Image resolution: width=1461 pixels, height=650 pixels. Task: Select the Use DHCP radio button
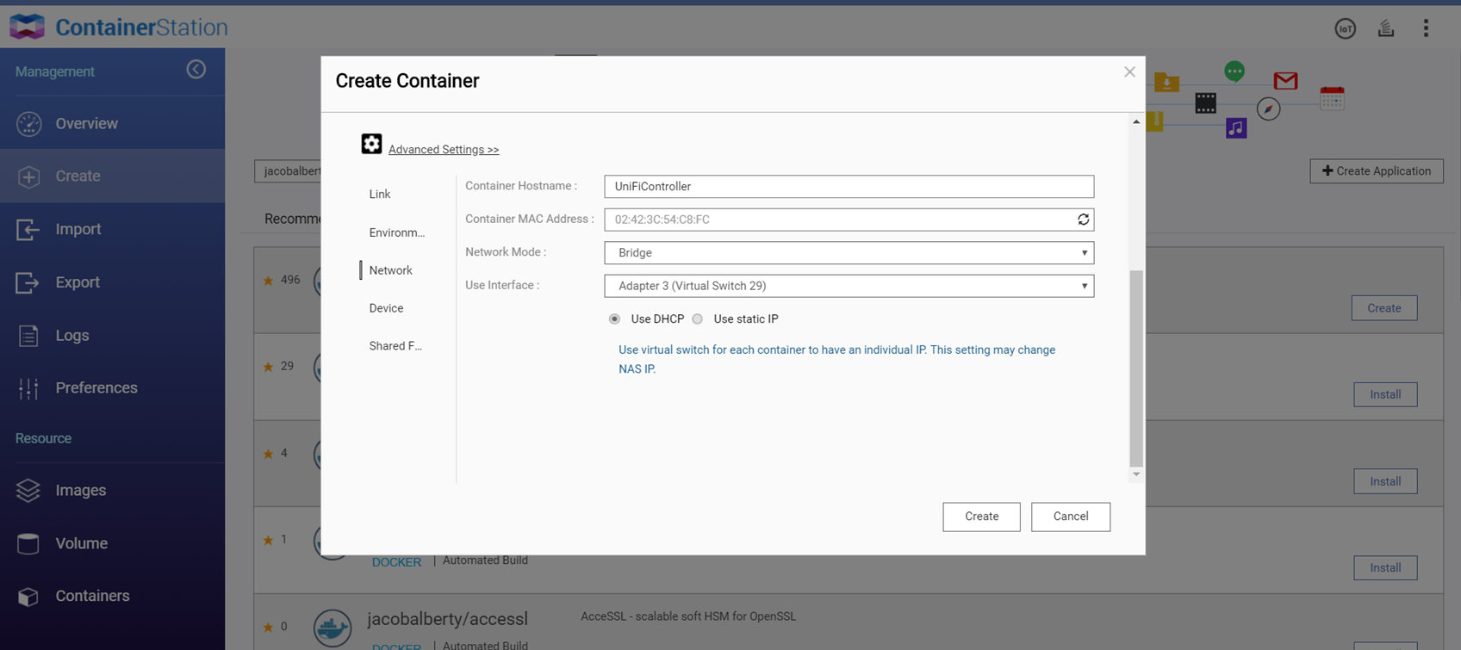pyautogui.click(x=614, y=319)
